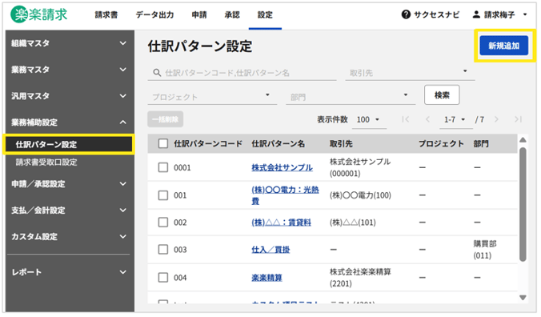Click the 取引先 column header
The image size is (541, 317).
341,143
